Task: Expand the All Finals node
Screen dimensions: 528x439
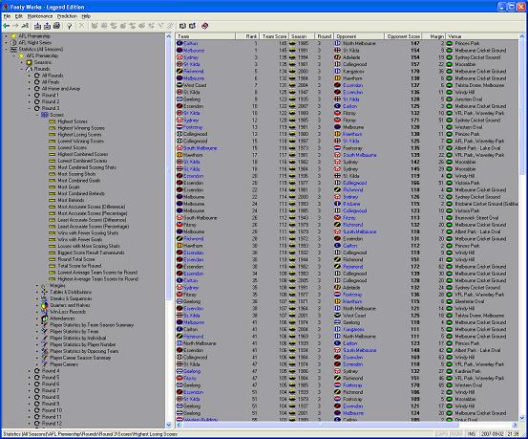Action: (30, 82)
